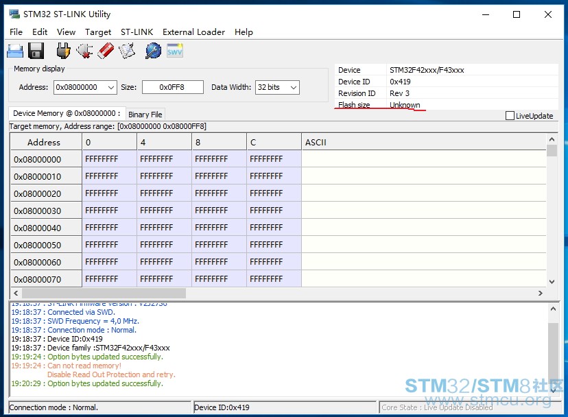Click the Size input field 0x0FF8

[172, 87]
